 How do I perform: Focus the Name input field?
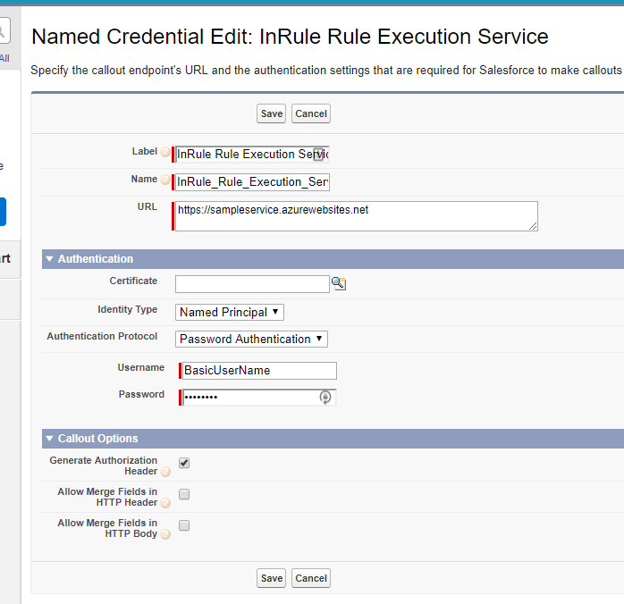252,182
